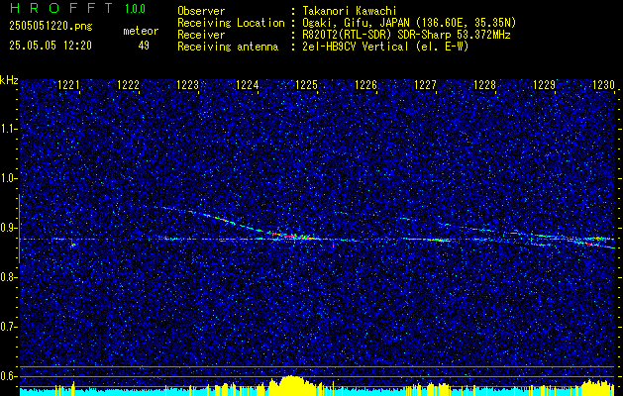
Task: Click time marker 1221
Action: click(x=68, y=85)
